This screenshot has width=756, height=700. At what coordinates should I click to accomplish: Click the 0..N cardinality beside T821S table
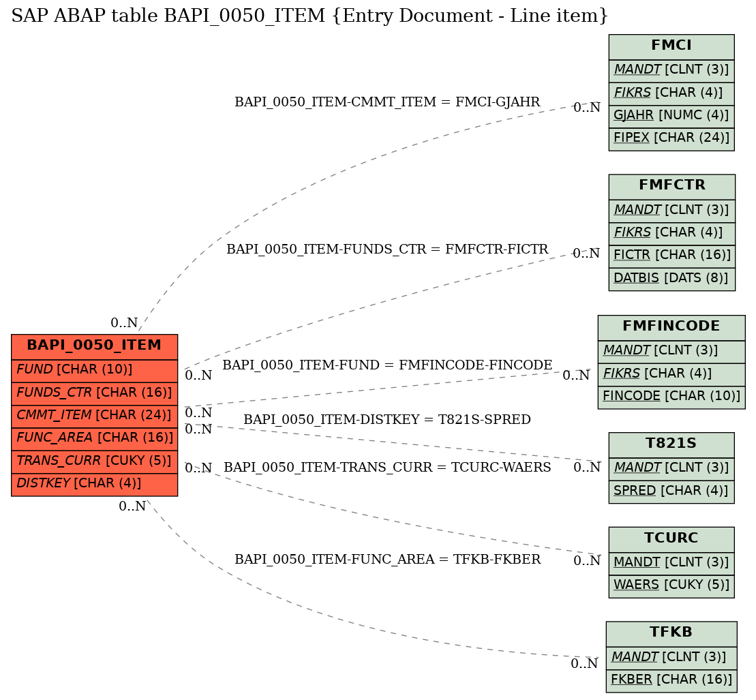pyautogui.click(x=587, y=467)
